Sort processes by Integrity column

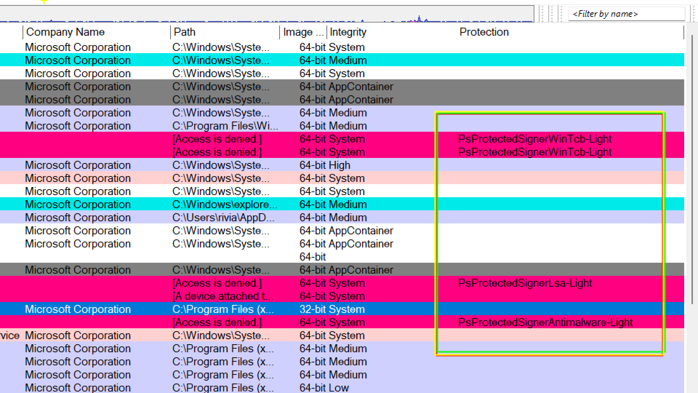tap(348, 32)
